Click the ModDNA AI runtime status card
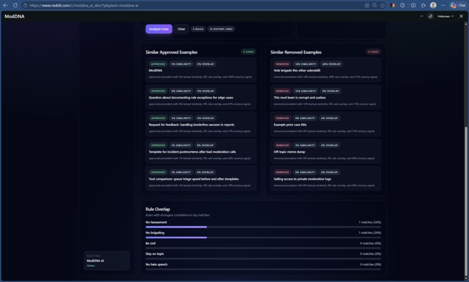Screen dimensions: 469x282 pyautogui.click(x=106, y=260)
